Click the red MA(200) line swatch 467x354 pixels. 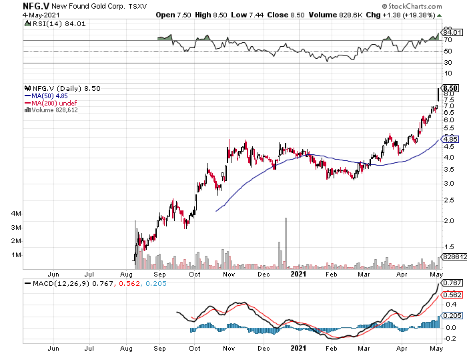point(28,103)
